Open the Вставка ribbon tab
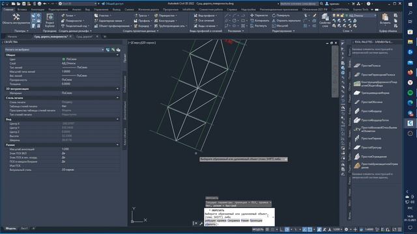 [22, 9]
